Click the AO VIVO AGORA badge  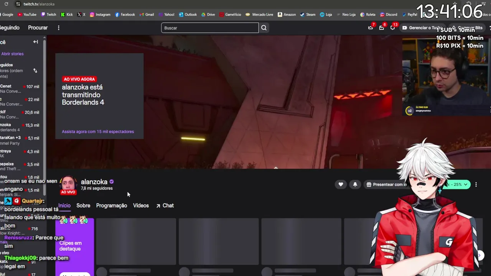(79, 79)
